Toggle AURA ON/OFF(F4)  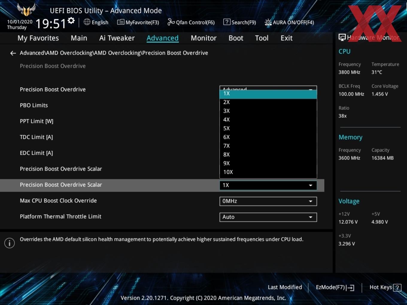pos(289,22)
